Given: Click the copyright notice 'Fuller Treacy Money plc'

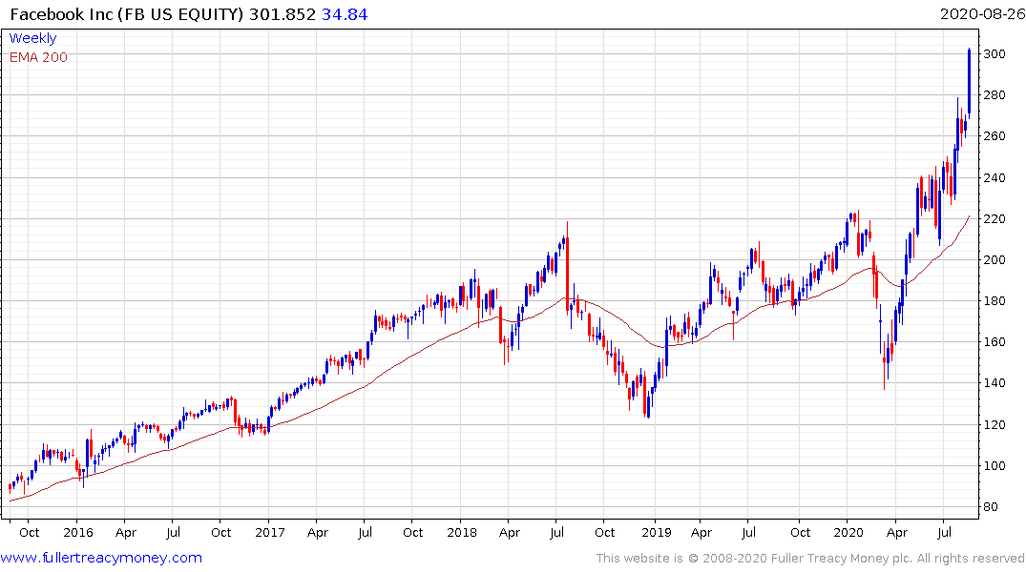Looking at the screenshot, I should 841,559.
